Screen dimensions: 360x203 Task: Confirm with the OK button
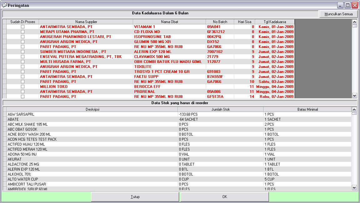coord(225,196)
